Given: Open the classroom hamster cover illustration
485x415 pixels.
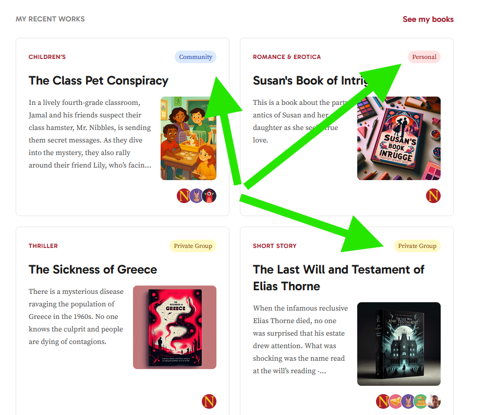Looking at the screenshot, I should (188, 138).
